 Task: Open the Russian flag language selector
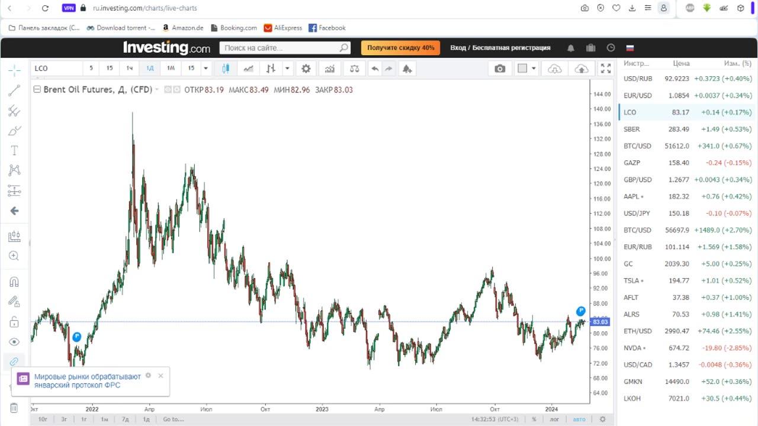tap(630, 48)
